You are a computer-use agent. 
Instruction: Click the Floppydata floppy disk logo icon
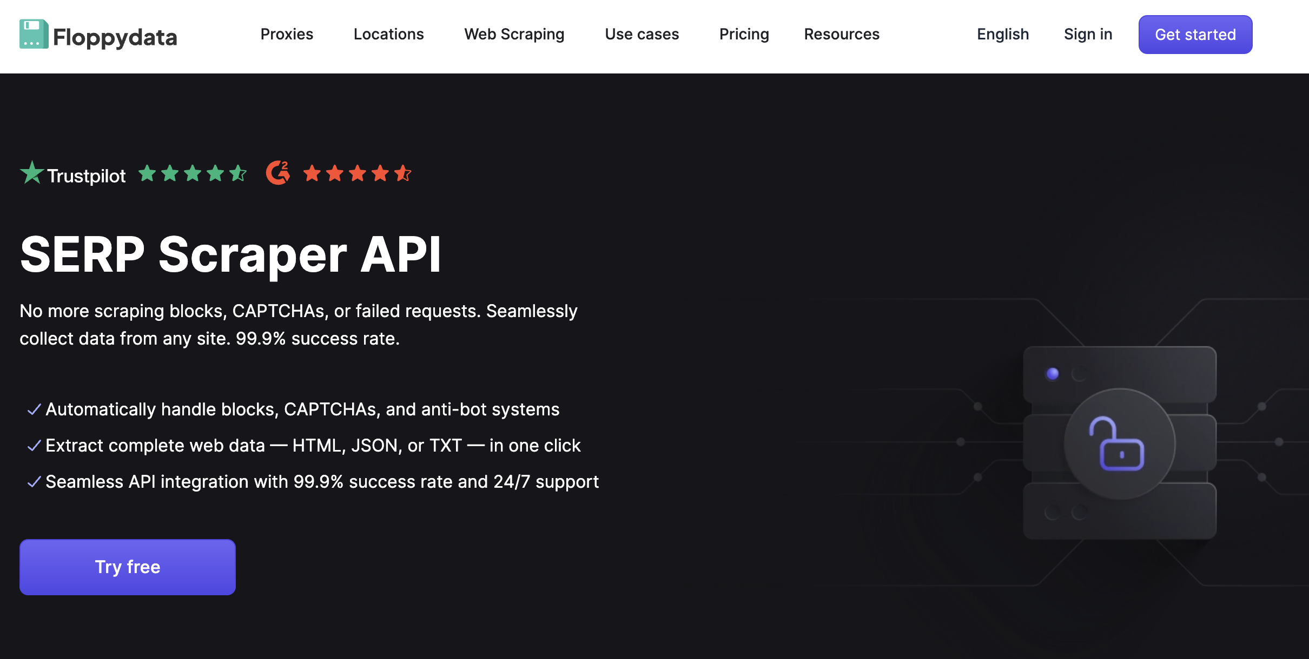tap(32, 35)
